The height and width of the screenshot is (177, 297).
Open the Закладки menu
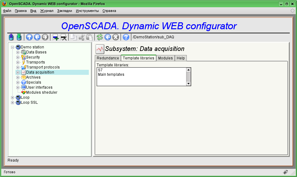(65, 11)
